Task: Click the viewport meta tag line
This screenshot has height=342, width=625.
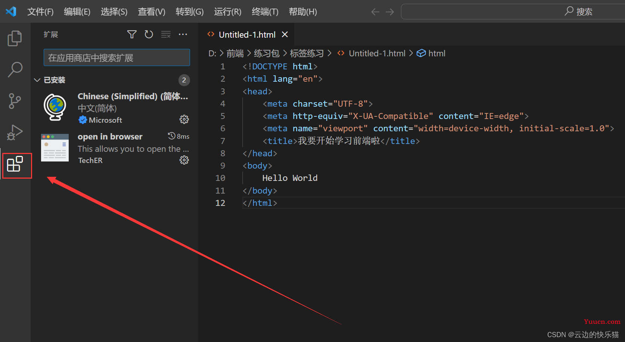Action: pyautogui.click(x=438, y=128)
